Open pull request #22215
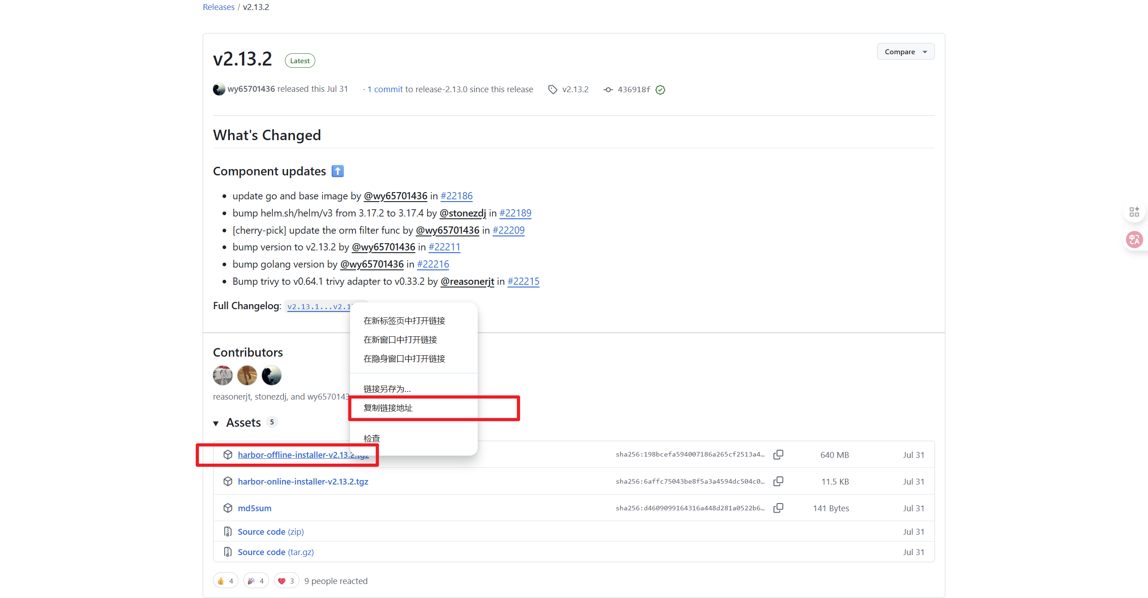Image resolution: width=1148 pixels, height=598 pixels. click(x=523, y=281)
